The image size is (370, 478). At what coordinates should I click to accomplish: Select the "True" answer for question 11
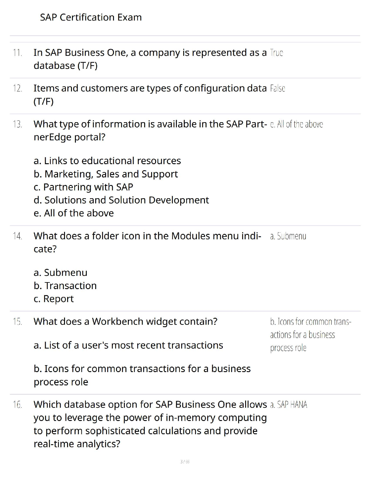[276, 53]
